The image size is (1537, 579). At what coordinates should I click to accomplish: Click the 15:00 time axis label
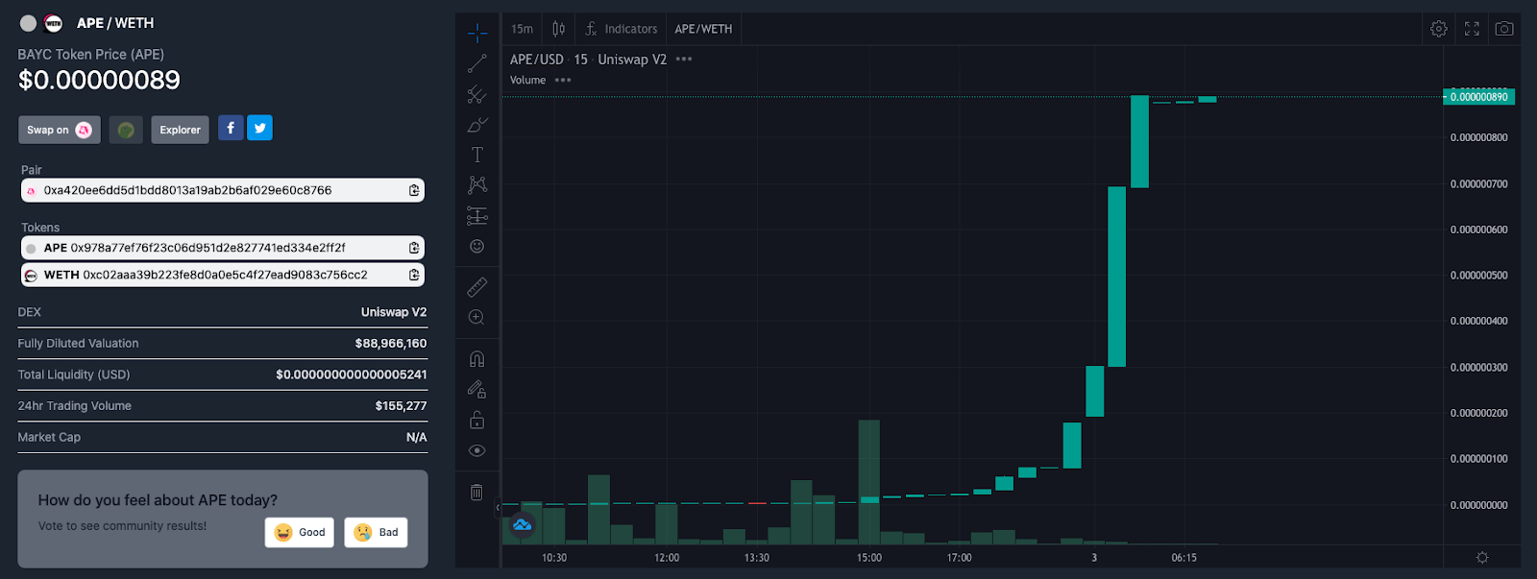[869, 558]
